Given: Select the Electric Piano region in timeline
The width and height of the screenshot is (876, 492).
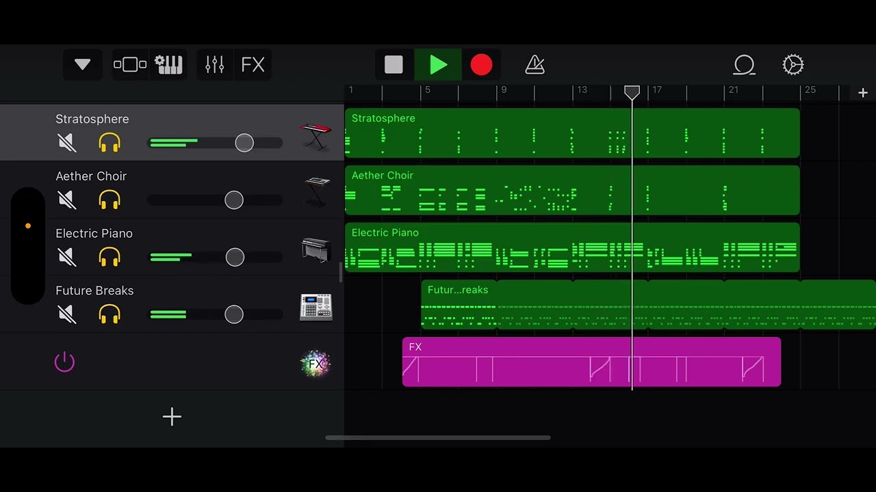Looking at the screenshot, I should [572, 247].
